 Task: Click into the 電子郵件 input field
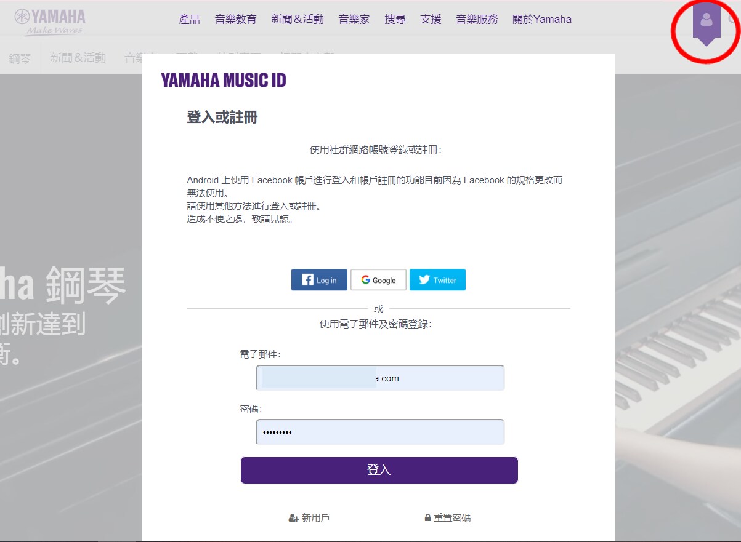(380, 378)
